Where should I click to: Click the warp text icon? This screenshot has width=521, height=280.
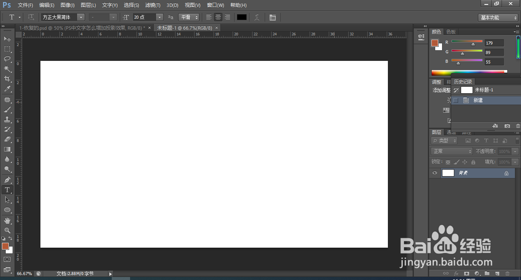point(257,17)
